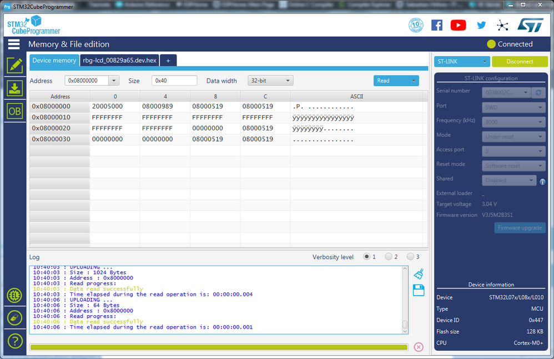Screen dimensions: 554x359
Task: Save the log with floppy disk icon
Action: (x=419, y=290)
